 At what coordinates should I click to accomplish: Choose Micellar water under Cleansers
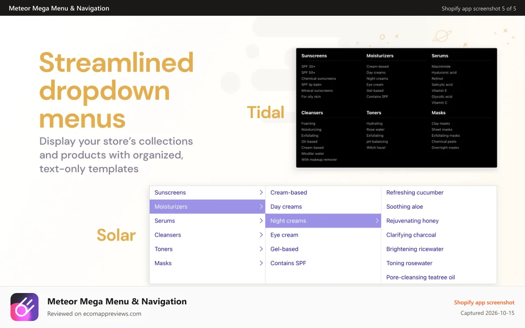[313, 154]
